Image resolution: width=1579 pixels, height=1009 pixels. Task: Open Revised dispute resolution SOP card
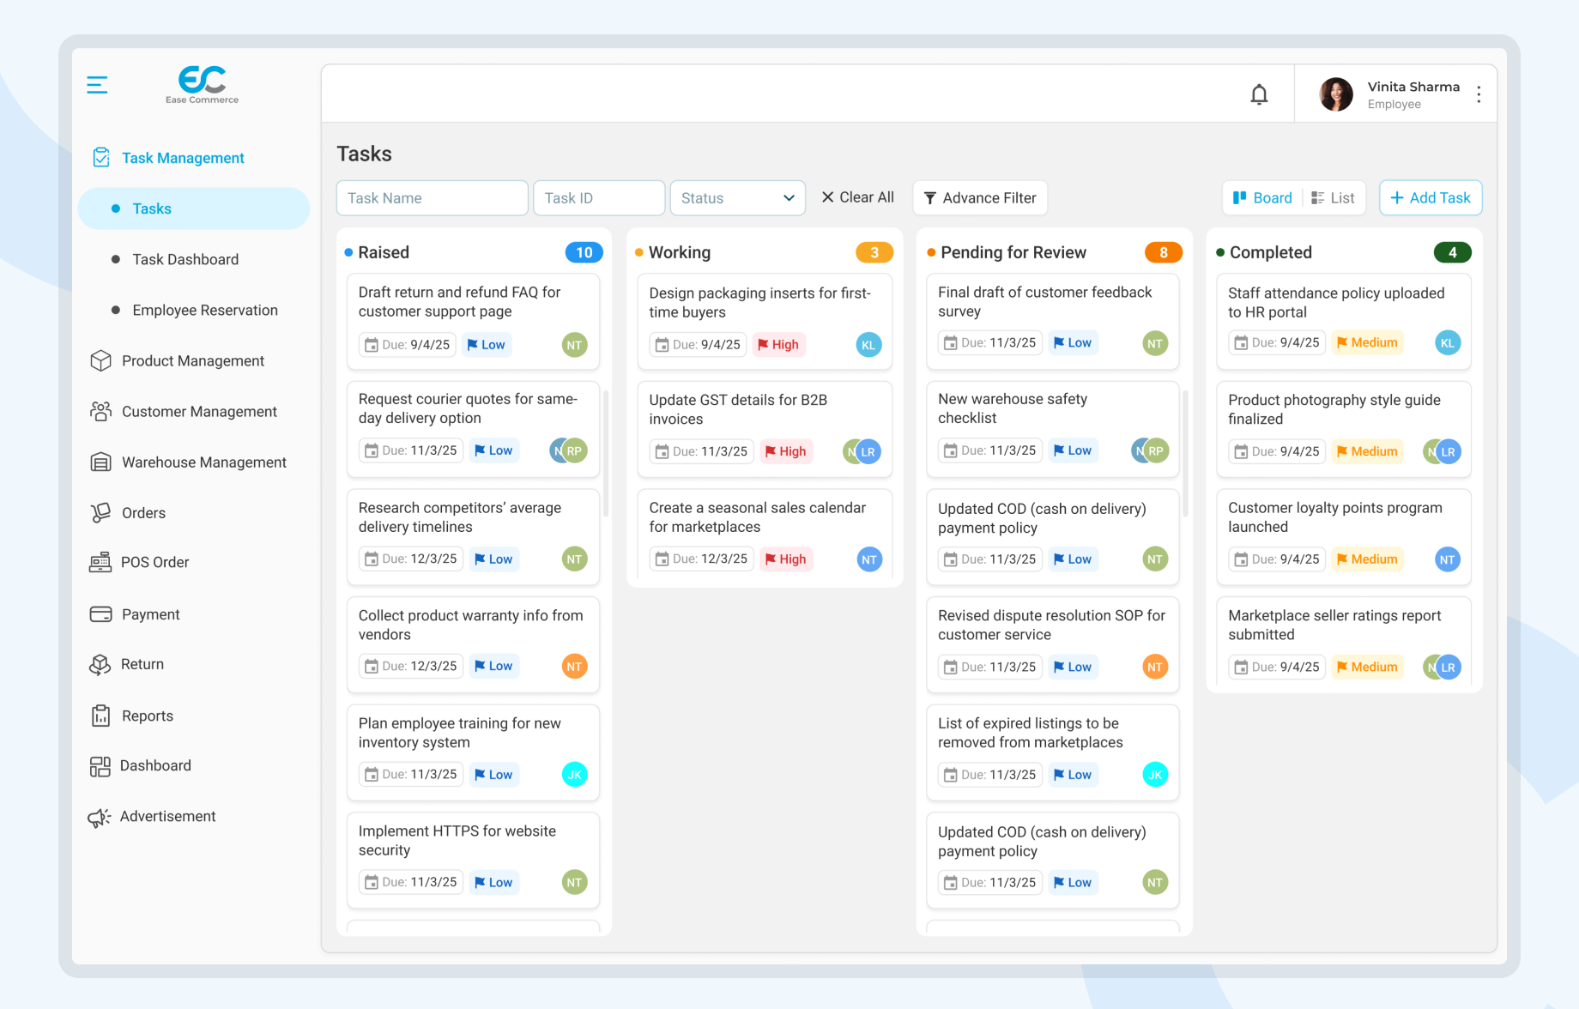tap(1053, 644)
